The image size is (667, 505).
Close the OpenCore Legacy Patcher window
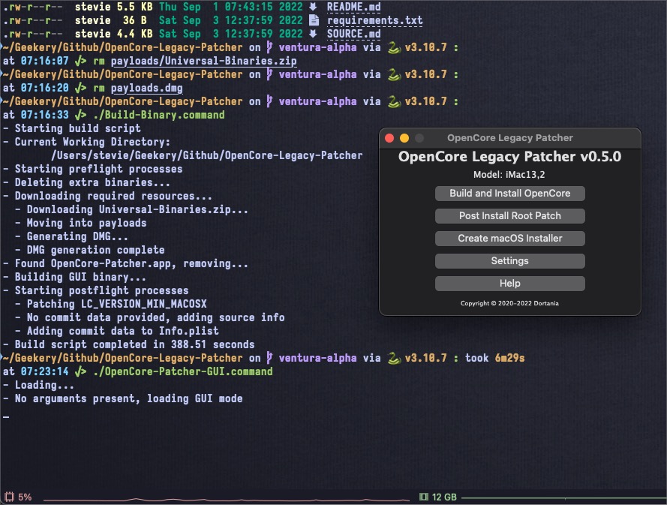[389, 138]
